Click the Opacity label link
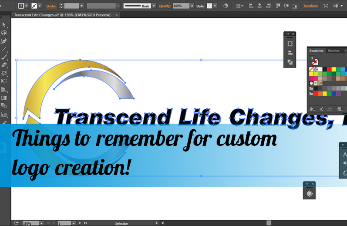This screenshot has width=347, height=226. click(x=165, y=6)
